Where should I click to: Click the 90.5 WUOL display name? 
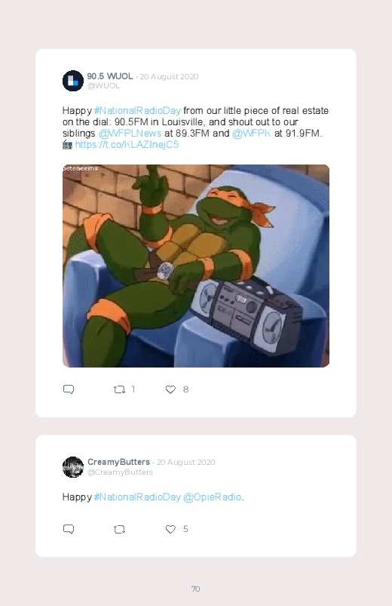(x=109, y=76)
